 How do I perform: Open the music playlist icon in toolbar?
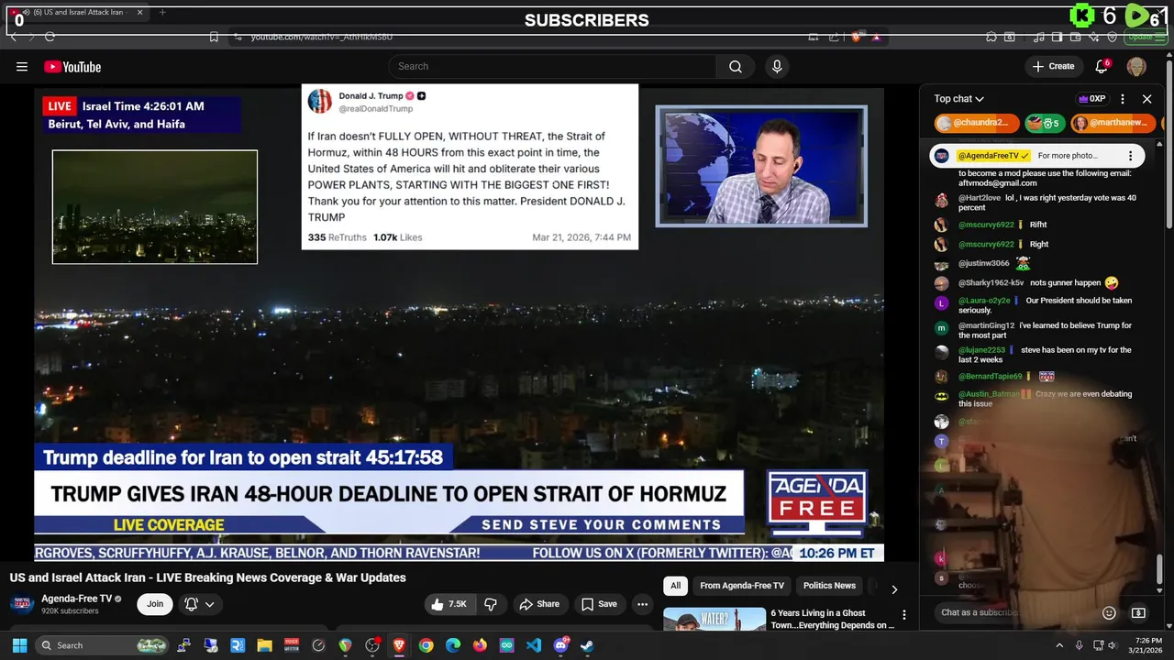click(x=1039, y=37)
